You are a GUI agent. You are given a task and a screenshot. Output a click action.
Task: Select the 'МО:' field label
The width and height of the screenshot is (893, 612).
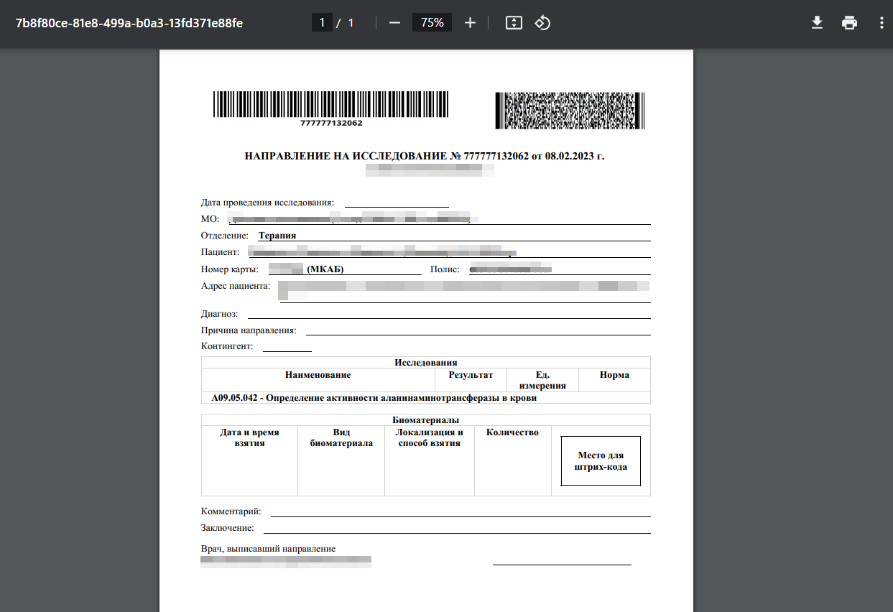[x=210, y=219]
